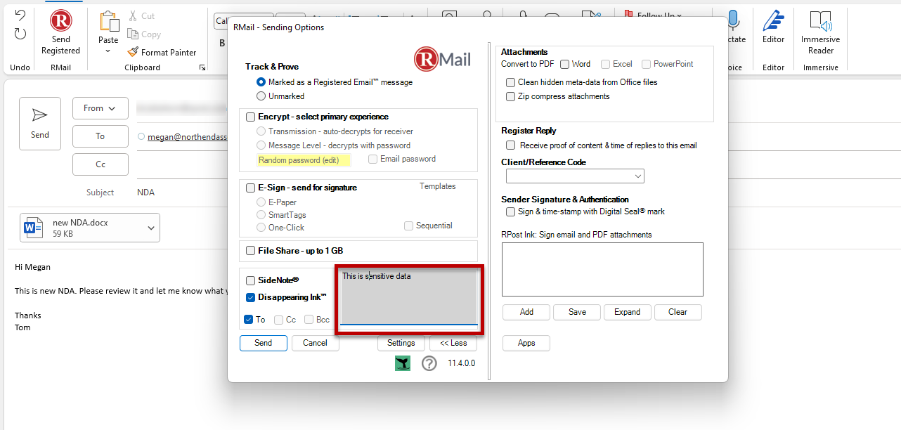Check Word under Convert to PDF

point(564,64)
